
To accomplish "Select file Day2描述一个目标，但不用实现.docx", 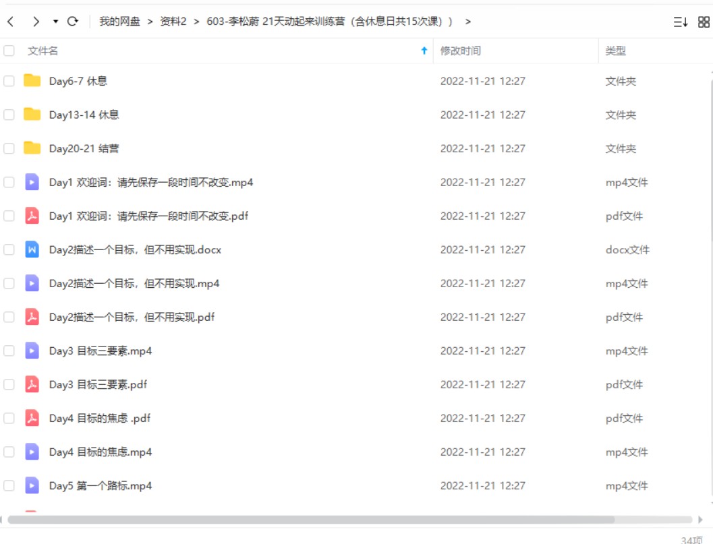I will tap(135, 249).
